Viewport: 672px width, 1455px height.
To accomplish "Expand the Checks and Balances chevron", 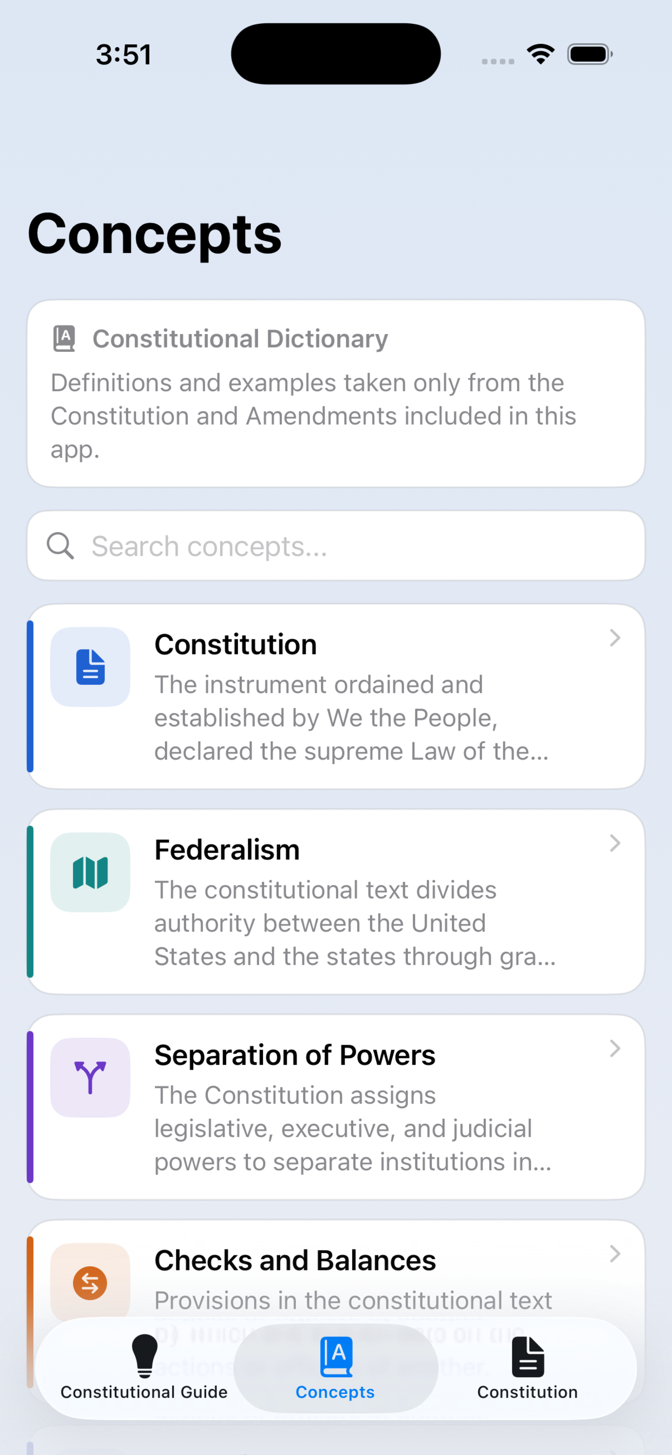I will tap(615, 1254).
